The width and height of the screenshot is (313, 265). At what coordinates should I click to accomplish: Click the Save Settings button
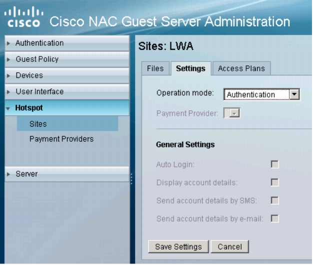tap(178, 247)
